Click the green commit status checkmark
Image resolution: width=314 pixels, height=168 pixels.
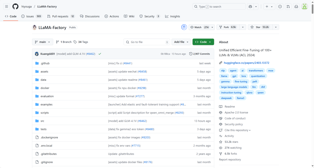tap(100, 54)
